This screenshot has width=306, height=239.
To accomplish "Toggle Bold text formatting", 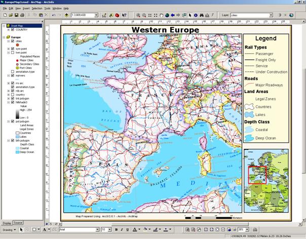I will pos(116,229).
